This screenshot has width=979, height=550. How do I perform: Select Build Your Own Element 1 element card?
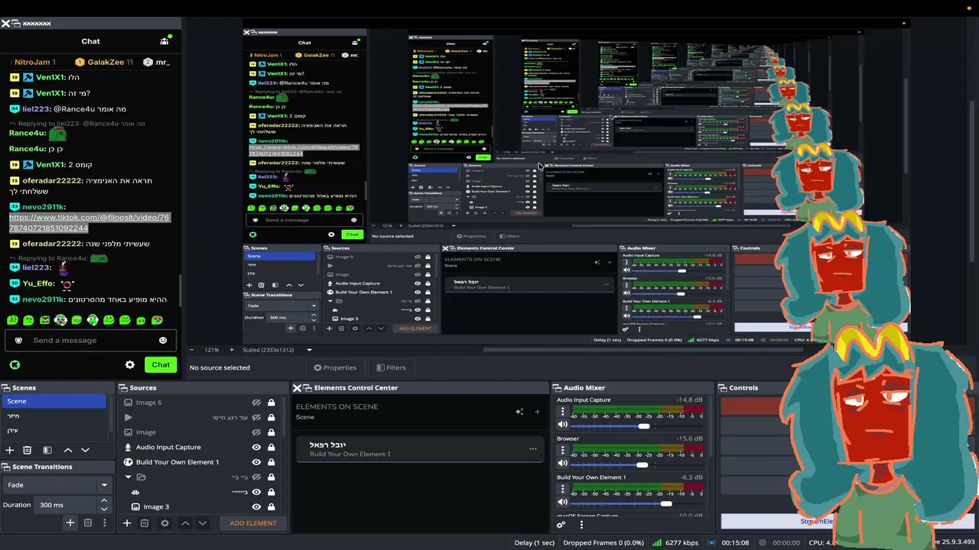420,449
